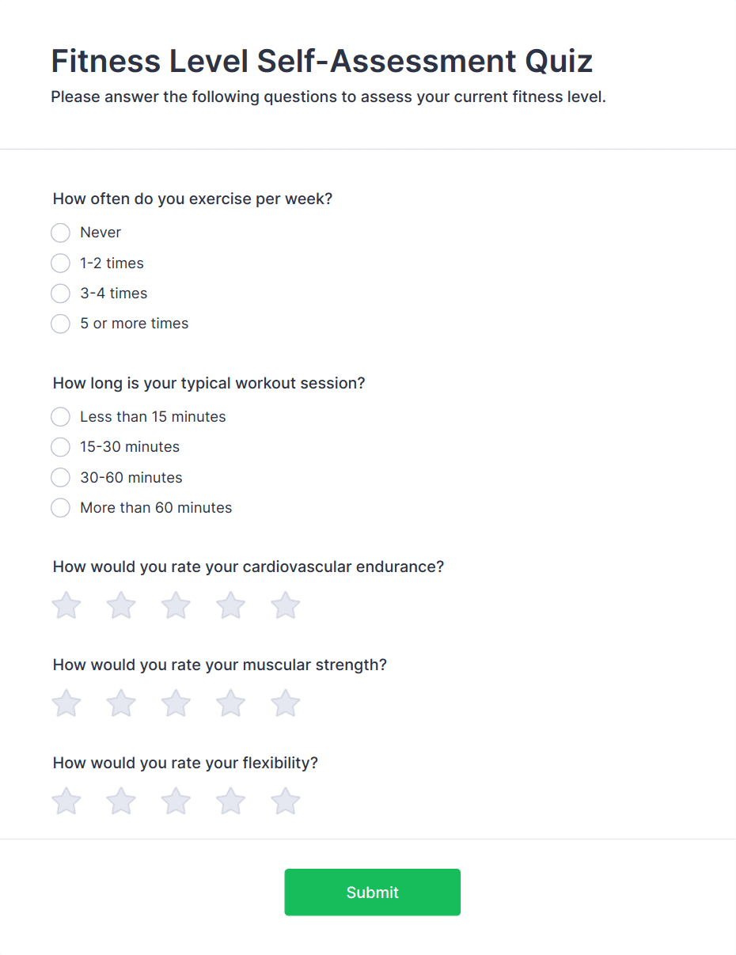Rate flexibility three stars
Viewport: 736px width, 955px height.
(x=176, y=802)
